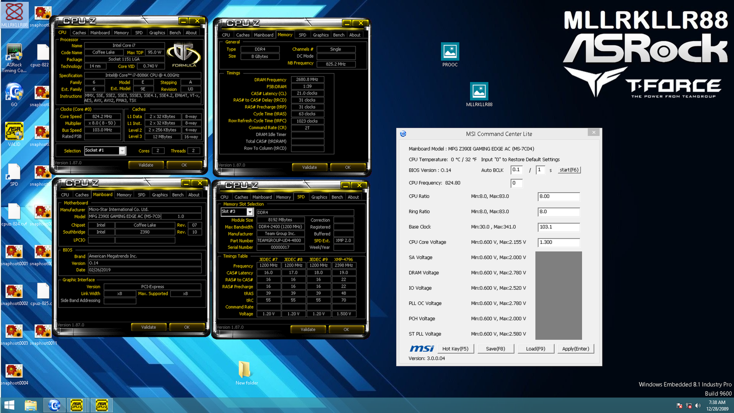This screenshot has height=413, width=734.
Task: Click the CPU Ratio input field
Action: pyautogui.click(x=559, y=197)
